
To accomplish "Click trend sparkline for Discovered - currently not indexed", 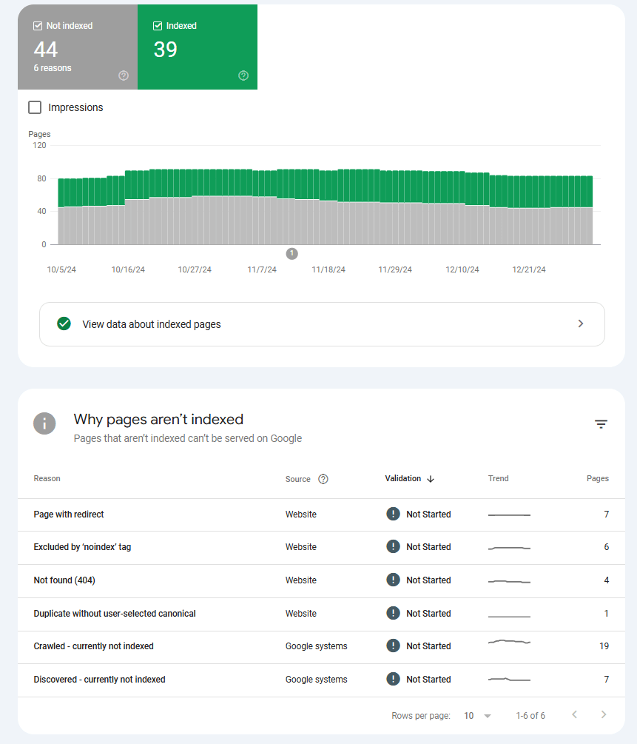I will point(509,679).
